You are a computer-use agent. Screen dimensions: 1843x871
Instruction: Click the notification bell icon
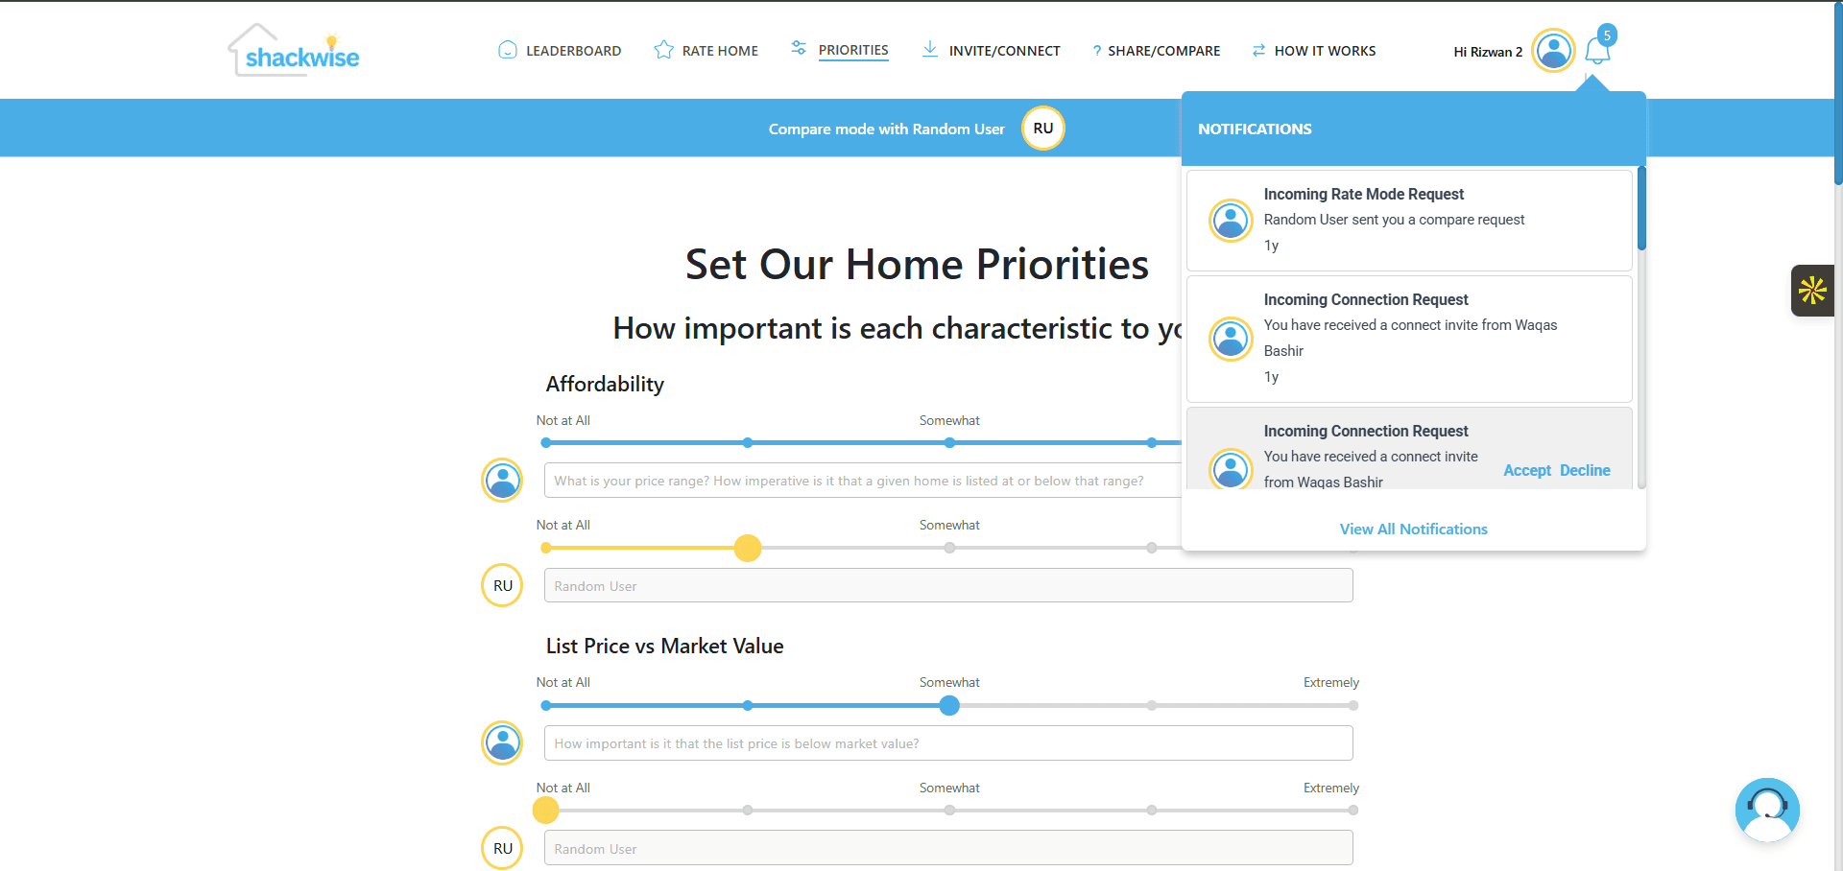pos(1597,52)
